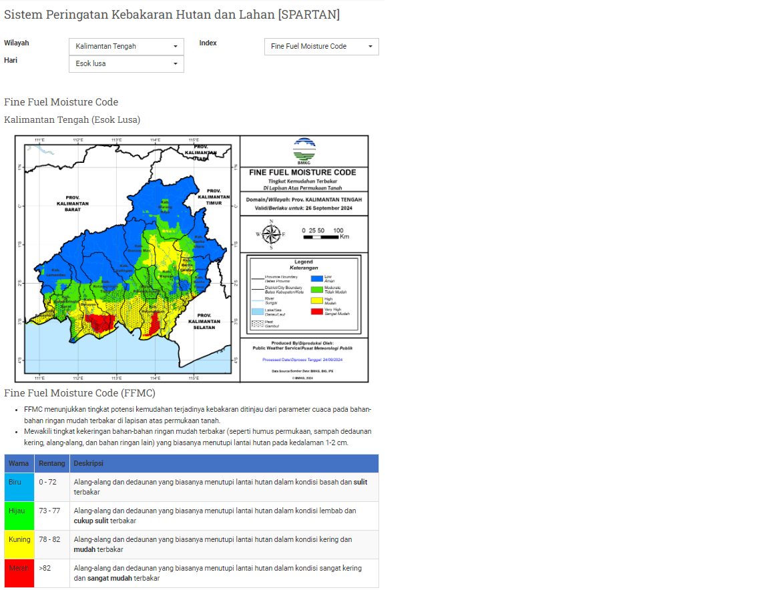Click the PROV. KALIMANTAN BARAT map label

(73, 204)
